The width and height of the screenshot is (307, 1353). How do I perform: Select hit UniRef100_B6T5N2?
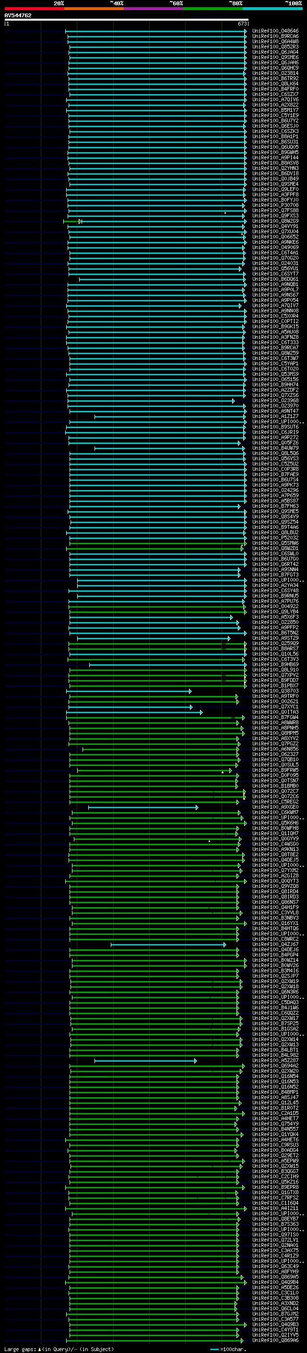pyautogui.click(x=275, y=633)
